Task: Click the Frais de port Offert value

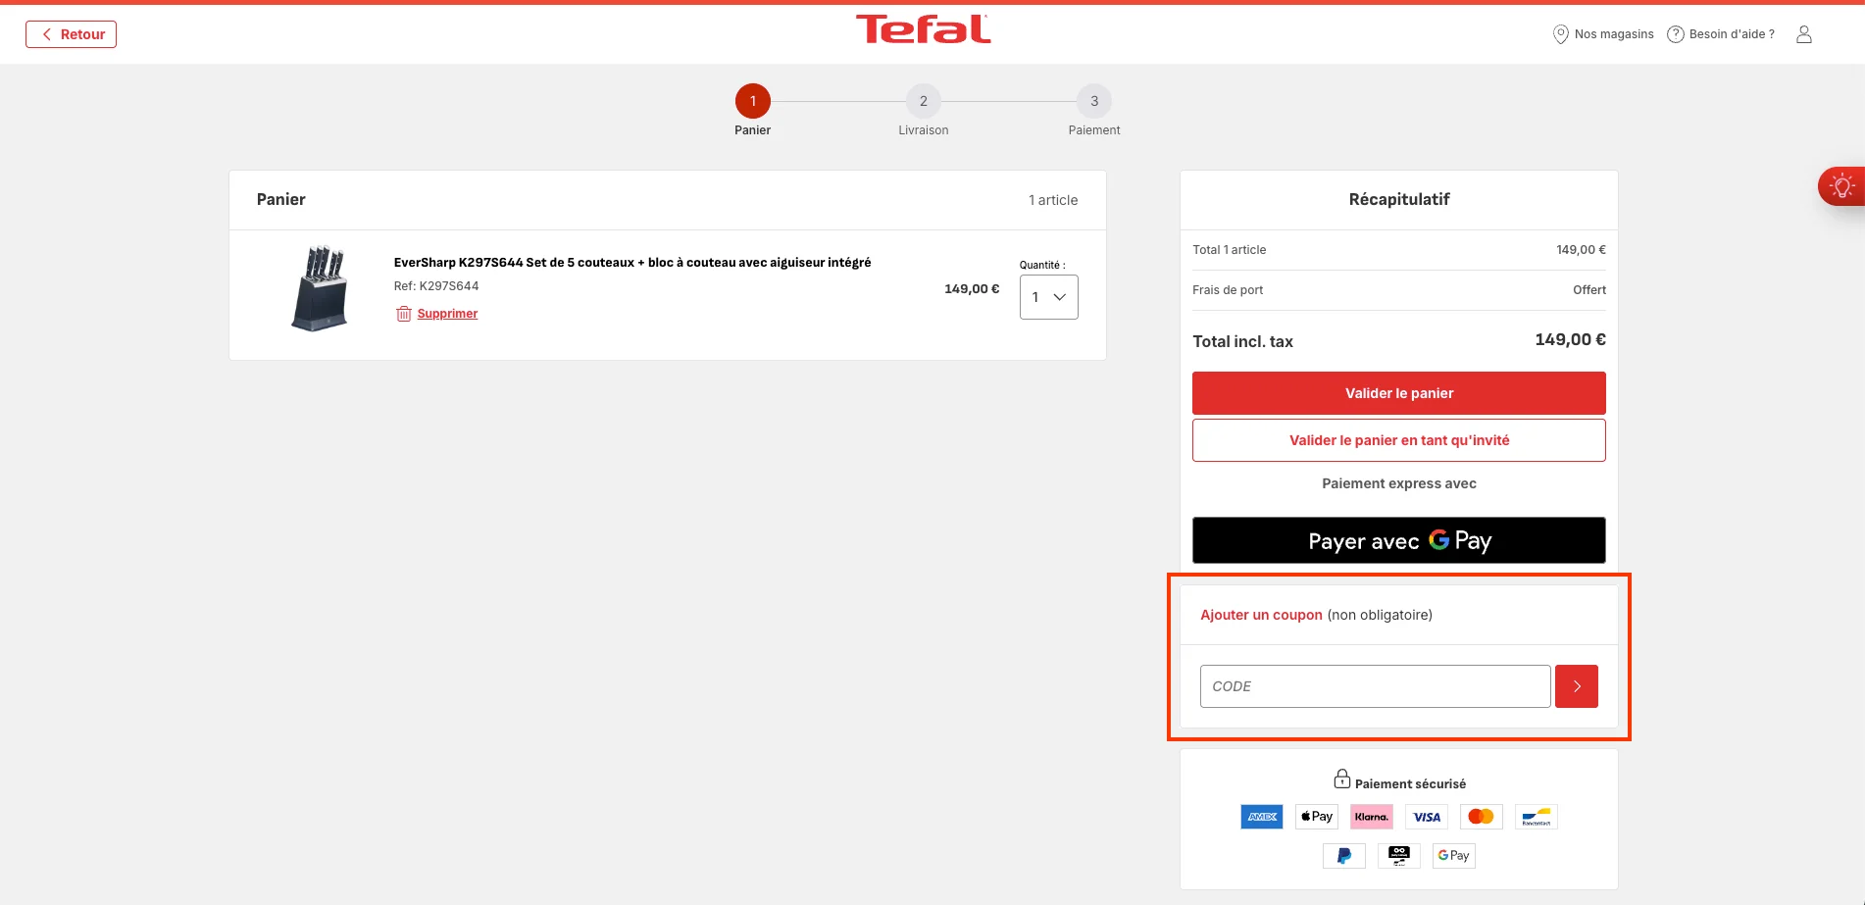Action: 1588,290
